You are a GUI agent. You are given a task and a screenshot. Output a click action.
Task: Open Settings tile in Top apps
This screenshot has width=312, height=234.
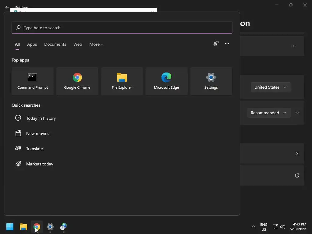211,81
